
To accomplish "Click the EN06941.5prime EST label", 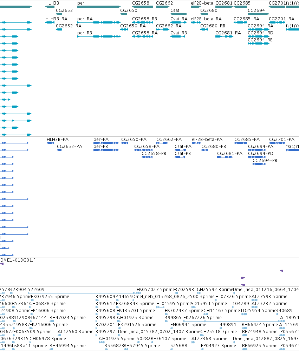I will [188, 325].
